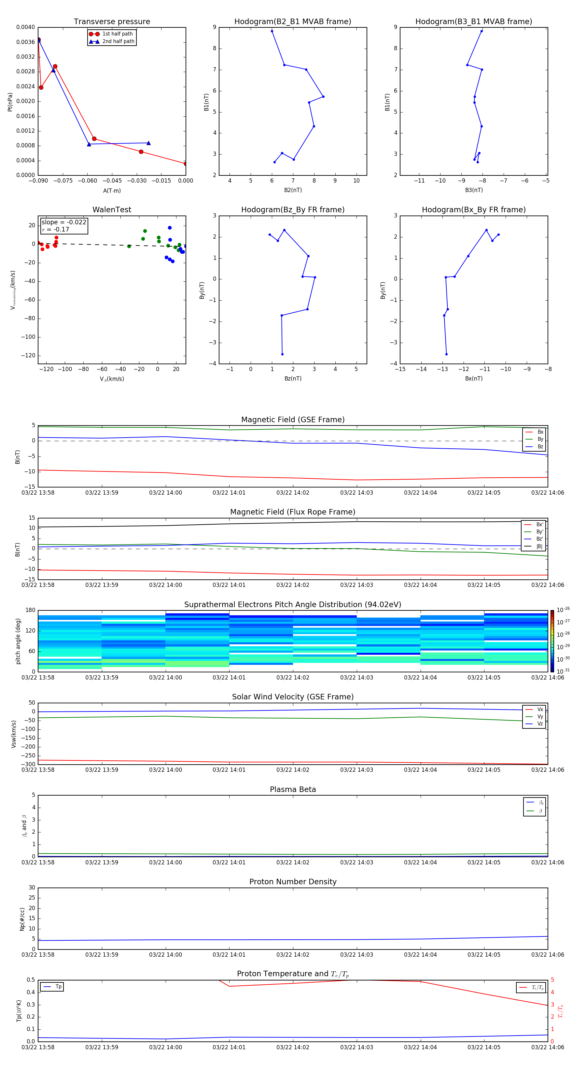The height and width of the screenshot is (1076, 586).
Task: Select the Te/Tp legend entry
Action: click(531, 988)
